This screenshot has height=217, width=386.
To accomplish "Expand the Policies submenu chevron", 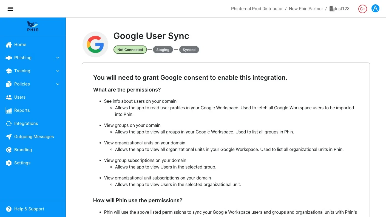I will (58, 84).
